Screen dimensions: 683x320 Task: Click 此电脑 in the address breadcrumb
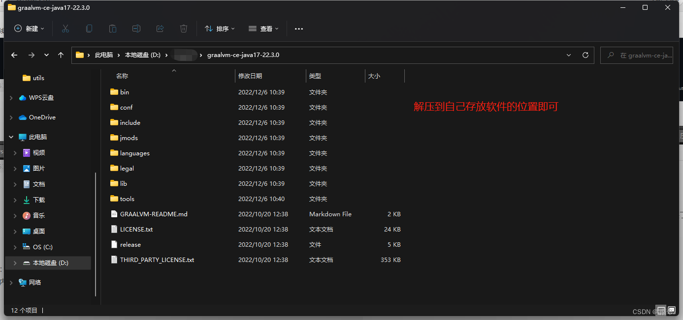(x=104, y=55)
